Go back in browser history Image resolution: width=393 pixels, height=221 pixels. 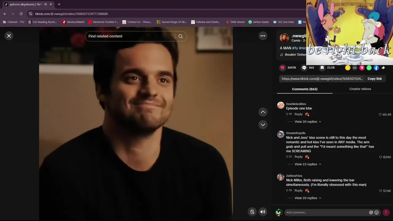click(5, 14)
